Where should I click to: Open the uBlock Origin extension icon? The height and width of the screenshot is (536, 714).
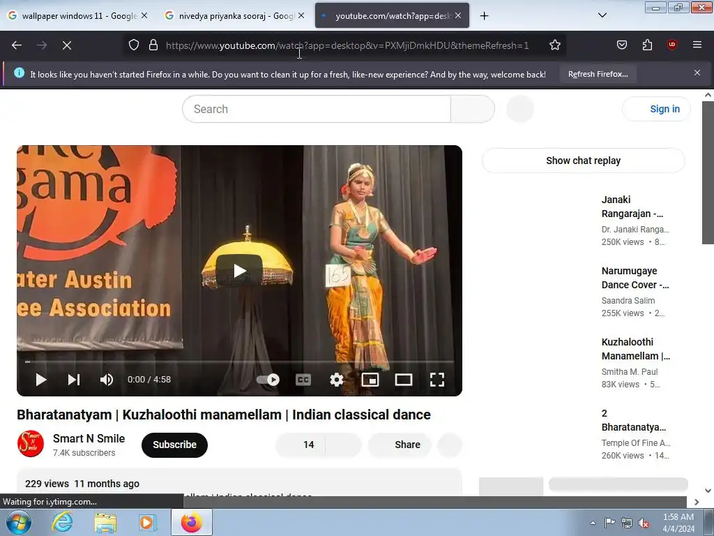point(671,45)
